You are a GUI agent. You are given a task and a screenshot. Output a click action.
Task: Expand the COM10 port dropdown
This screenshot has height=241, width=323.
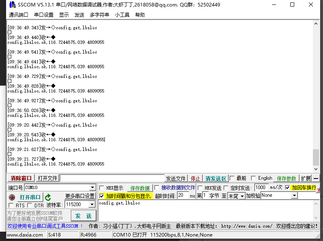coord(93,187)
